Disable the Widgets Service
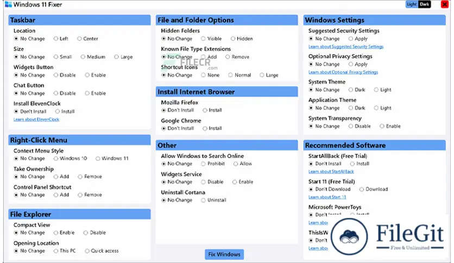 [212, 182]
